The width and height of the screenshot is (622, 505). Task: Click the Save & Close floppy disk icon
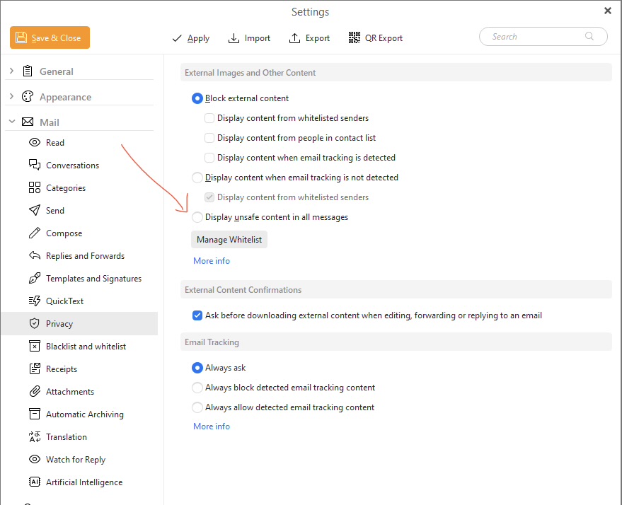pos(21,37)
